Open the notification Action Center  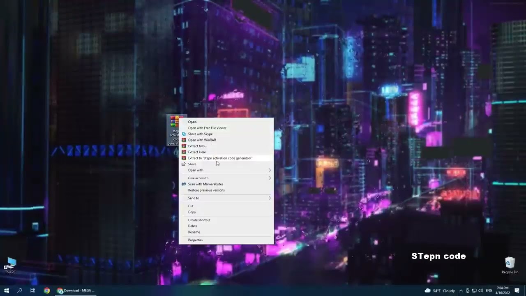517,291
